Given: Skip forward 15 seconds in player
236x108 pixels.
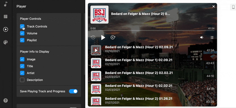Looking at the screenshot, I should click(113, 37).
